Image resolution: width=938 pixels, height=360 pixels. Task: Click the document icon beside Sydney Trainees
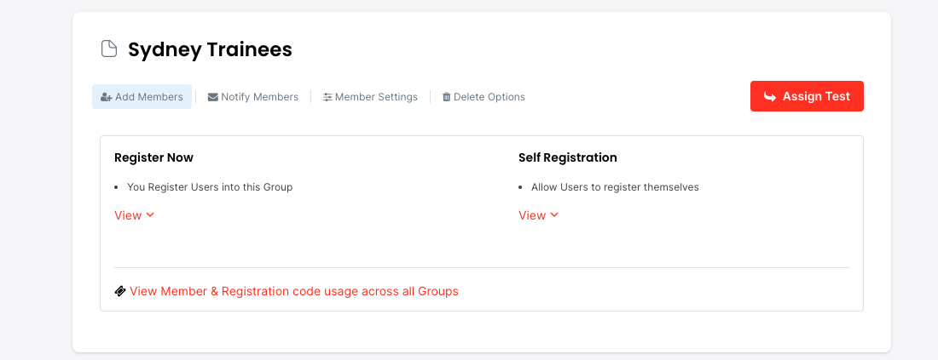(x=109, y=49)
